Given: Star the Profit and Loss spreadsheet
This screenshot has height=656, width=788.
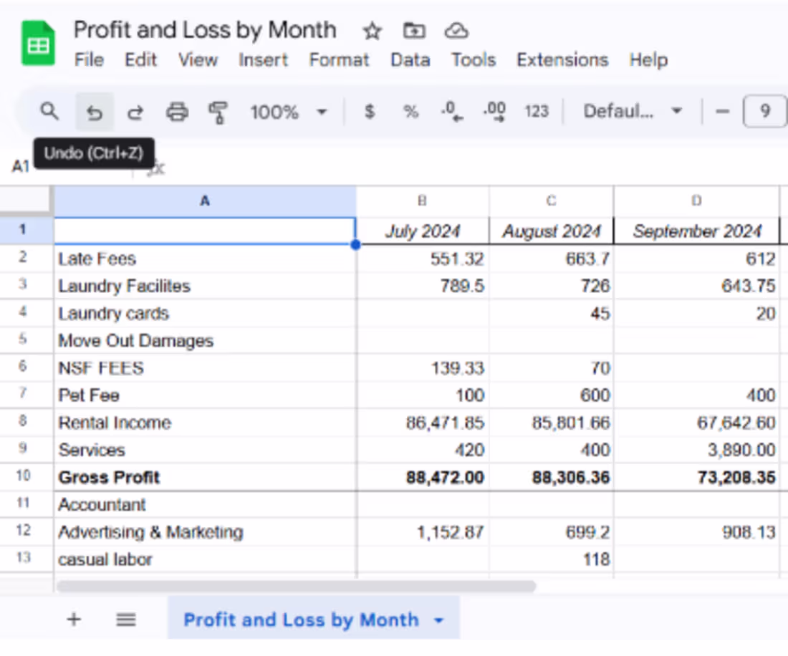Looking at the screenshot, I should coord(372,32).
